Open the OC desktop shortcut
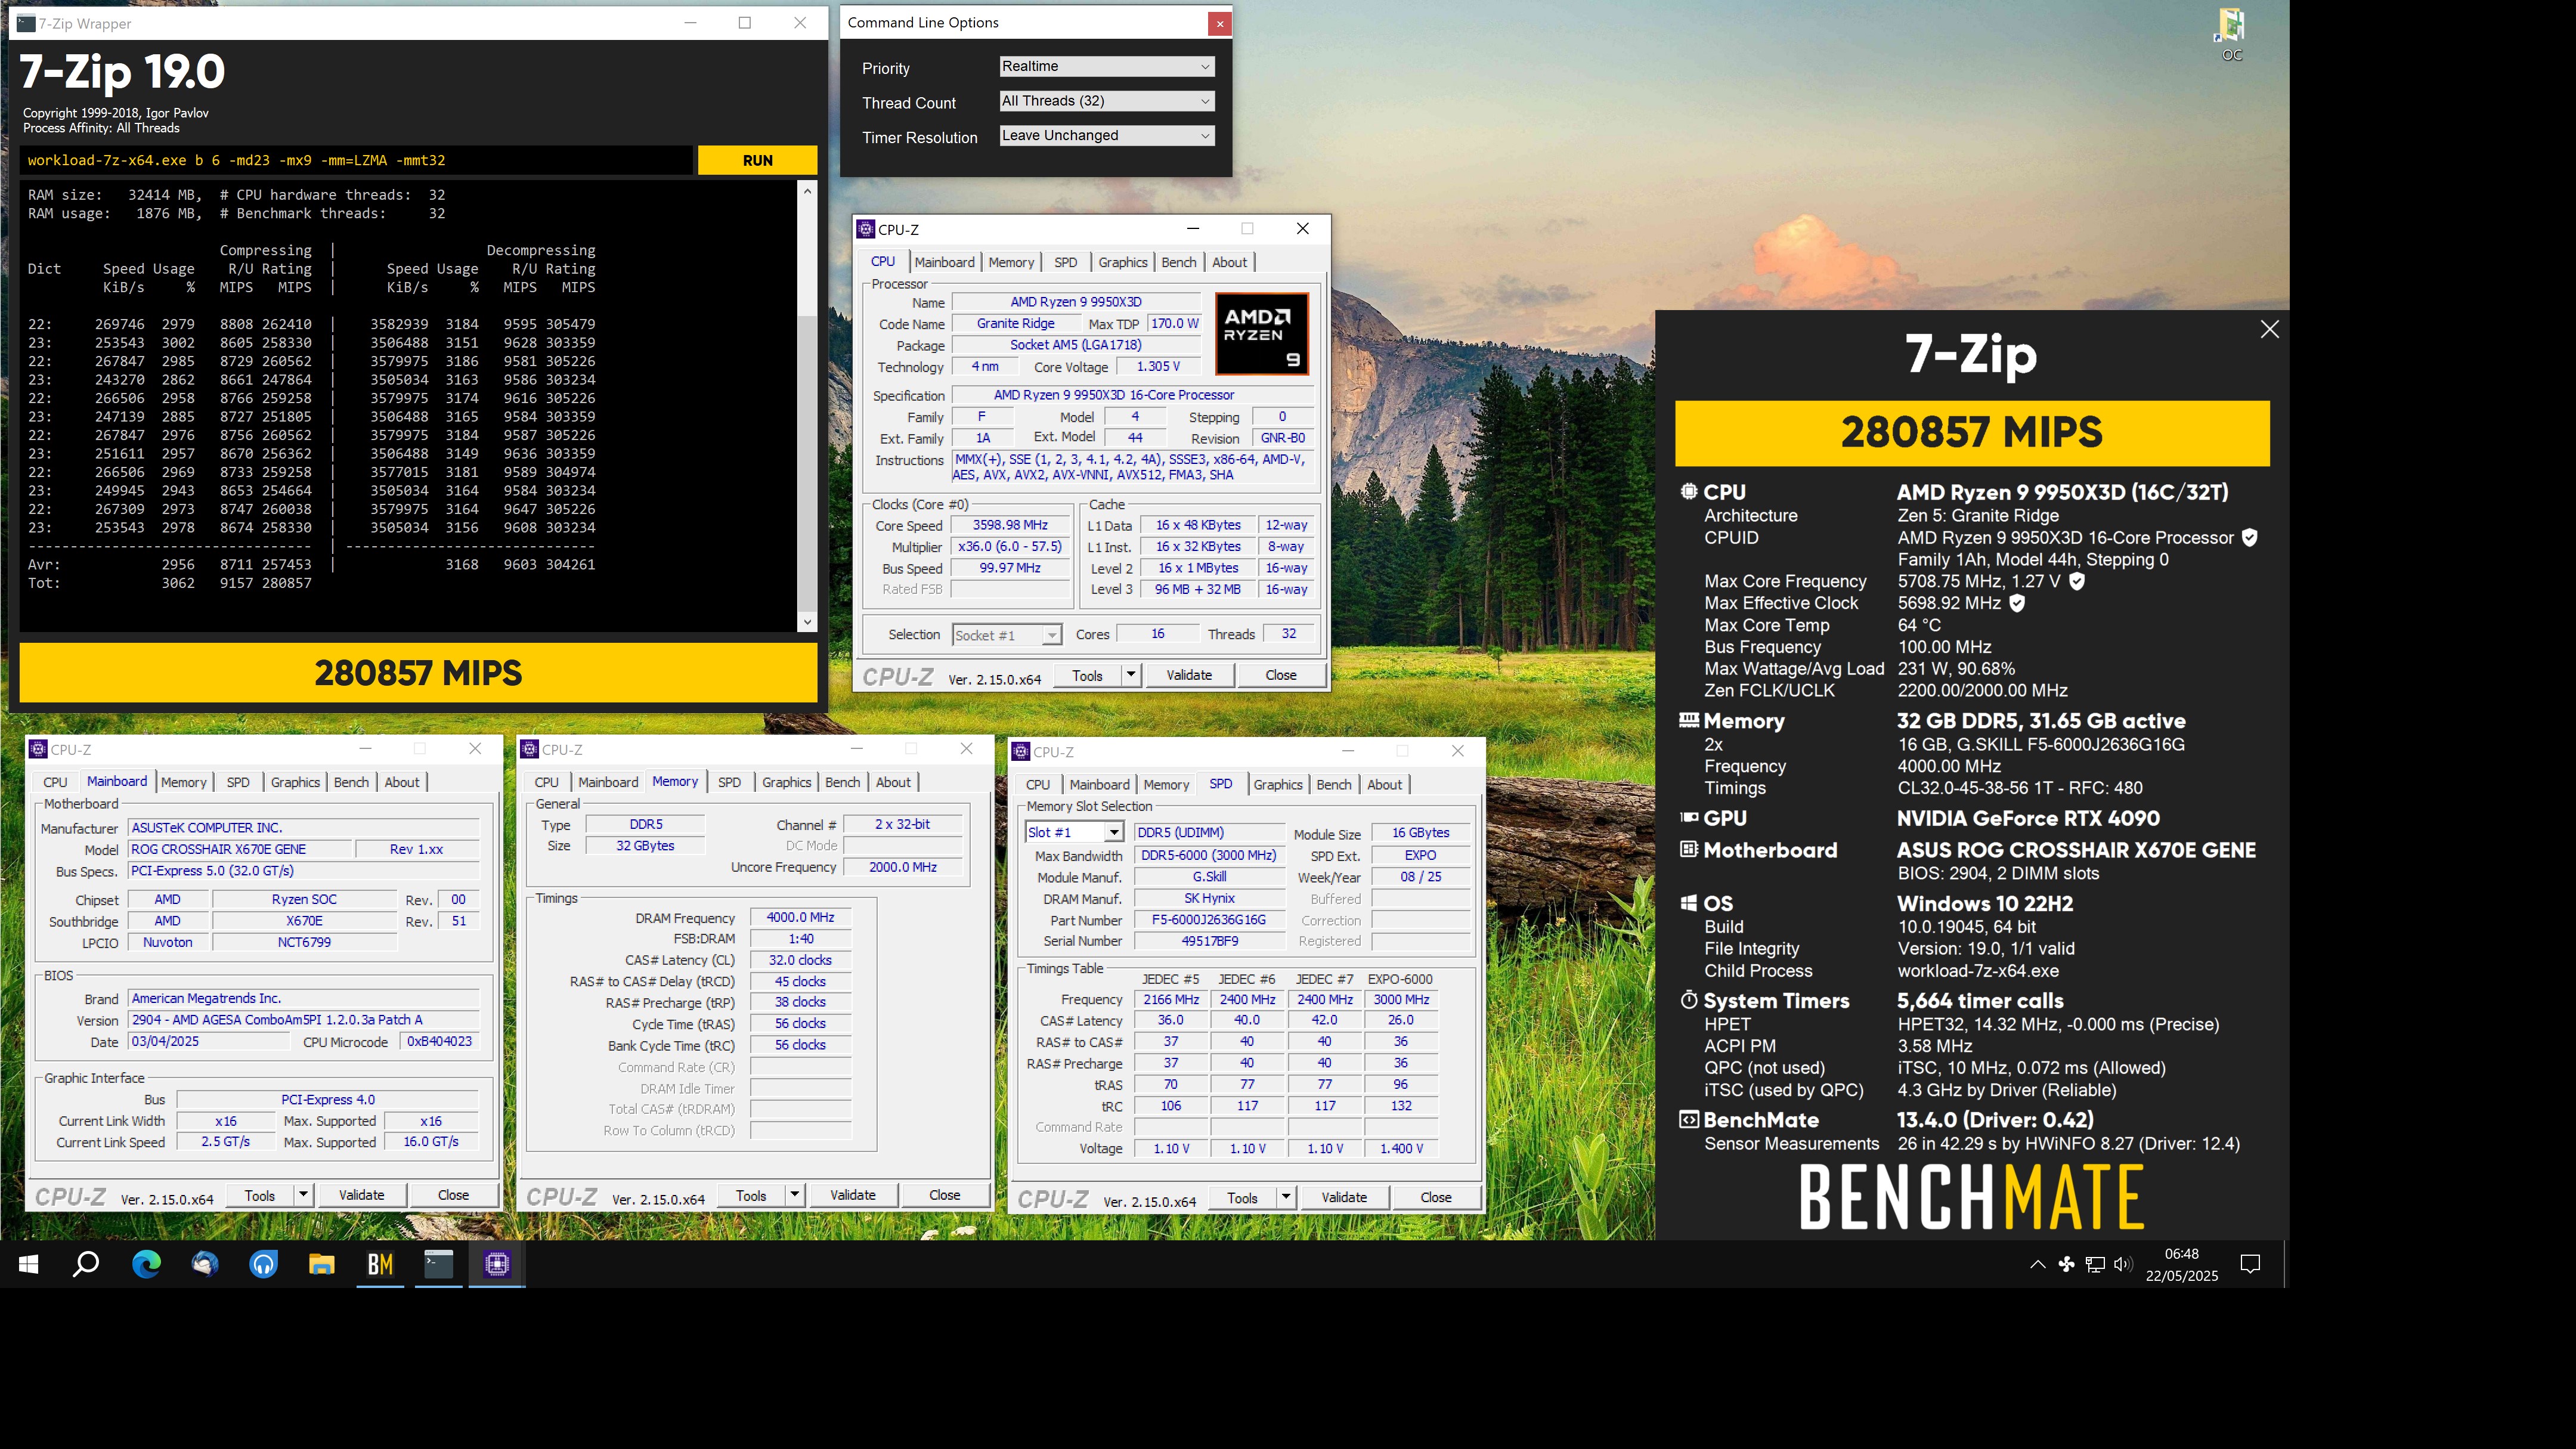 (2232, 35)
